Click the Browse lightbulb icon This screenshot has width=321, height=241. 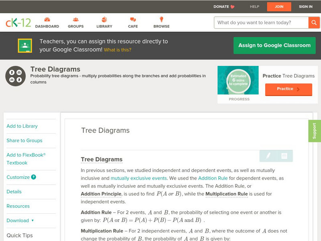161,19
